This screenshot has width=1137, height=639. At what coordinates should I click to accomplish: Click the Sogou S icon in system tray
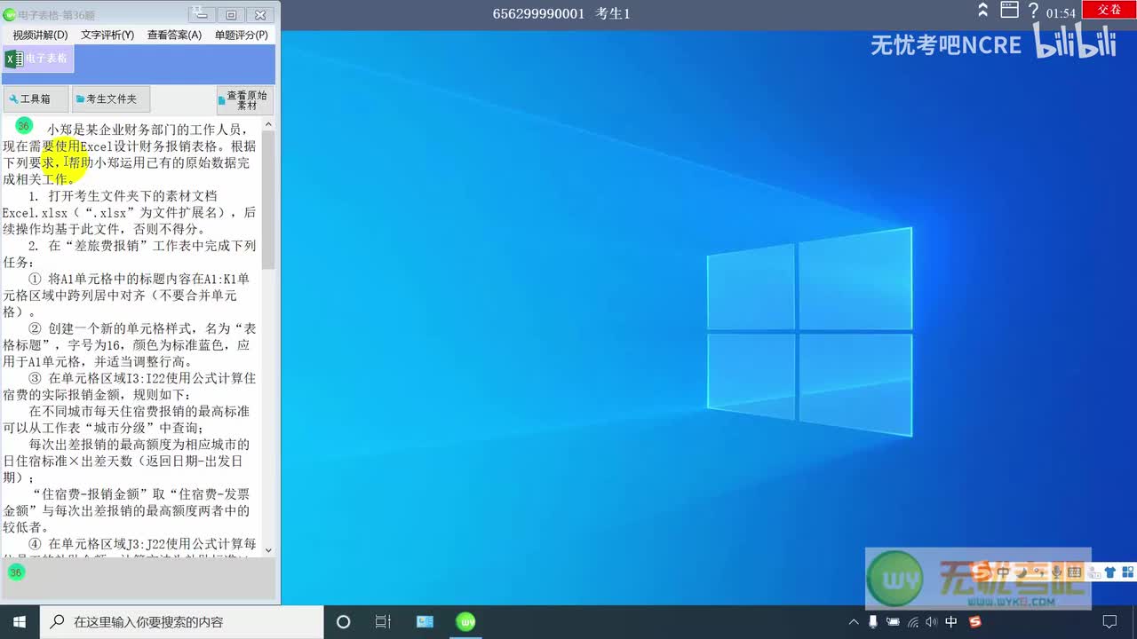(974, 622)
